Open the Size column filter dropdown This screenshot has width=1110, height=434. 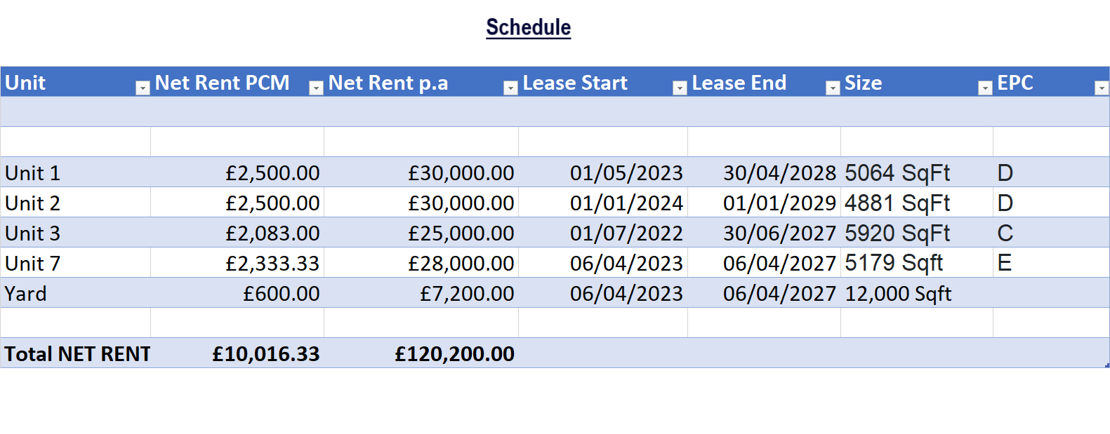[x=985, y=88]
